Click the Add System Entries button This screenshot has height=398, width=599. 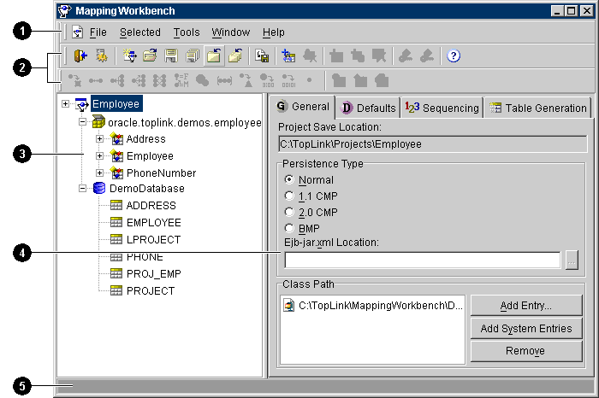pyautogui.click(x=526, y=328)
